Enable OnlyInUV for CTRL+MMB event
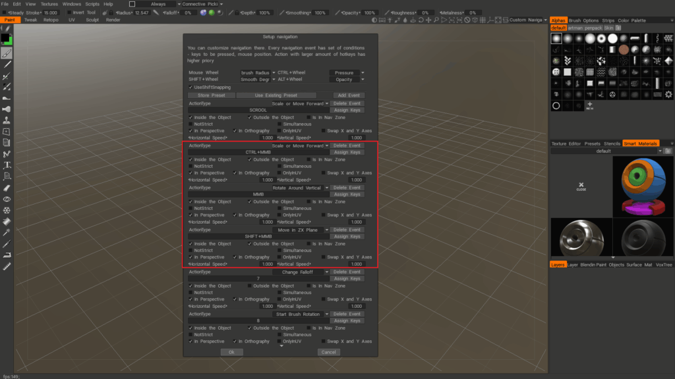Image resolution: width=675 pixels, height=379 pixels. [x=279, y=173]
